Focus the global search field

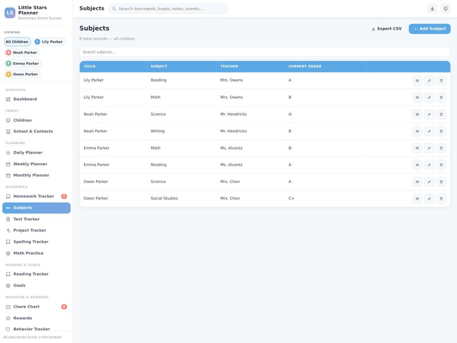click(168, 9)
